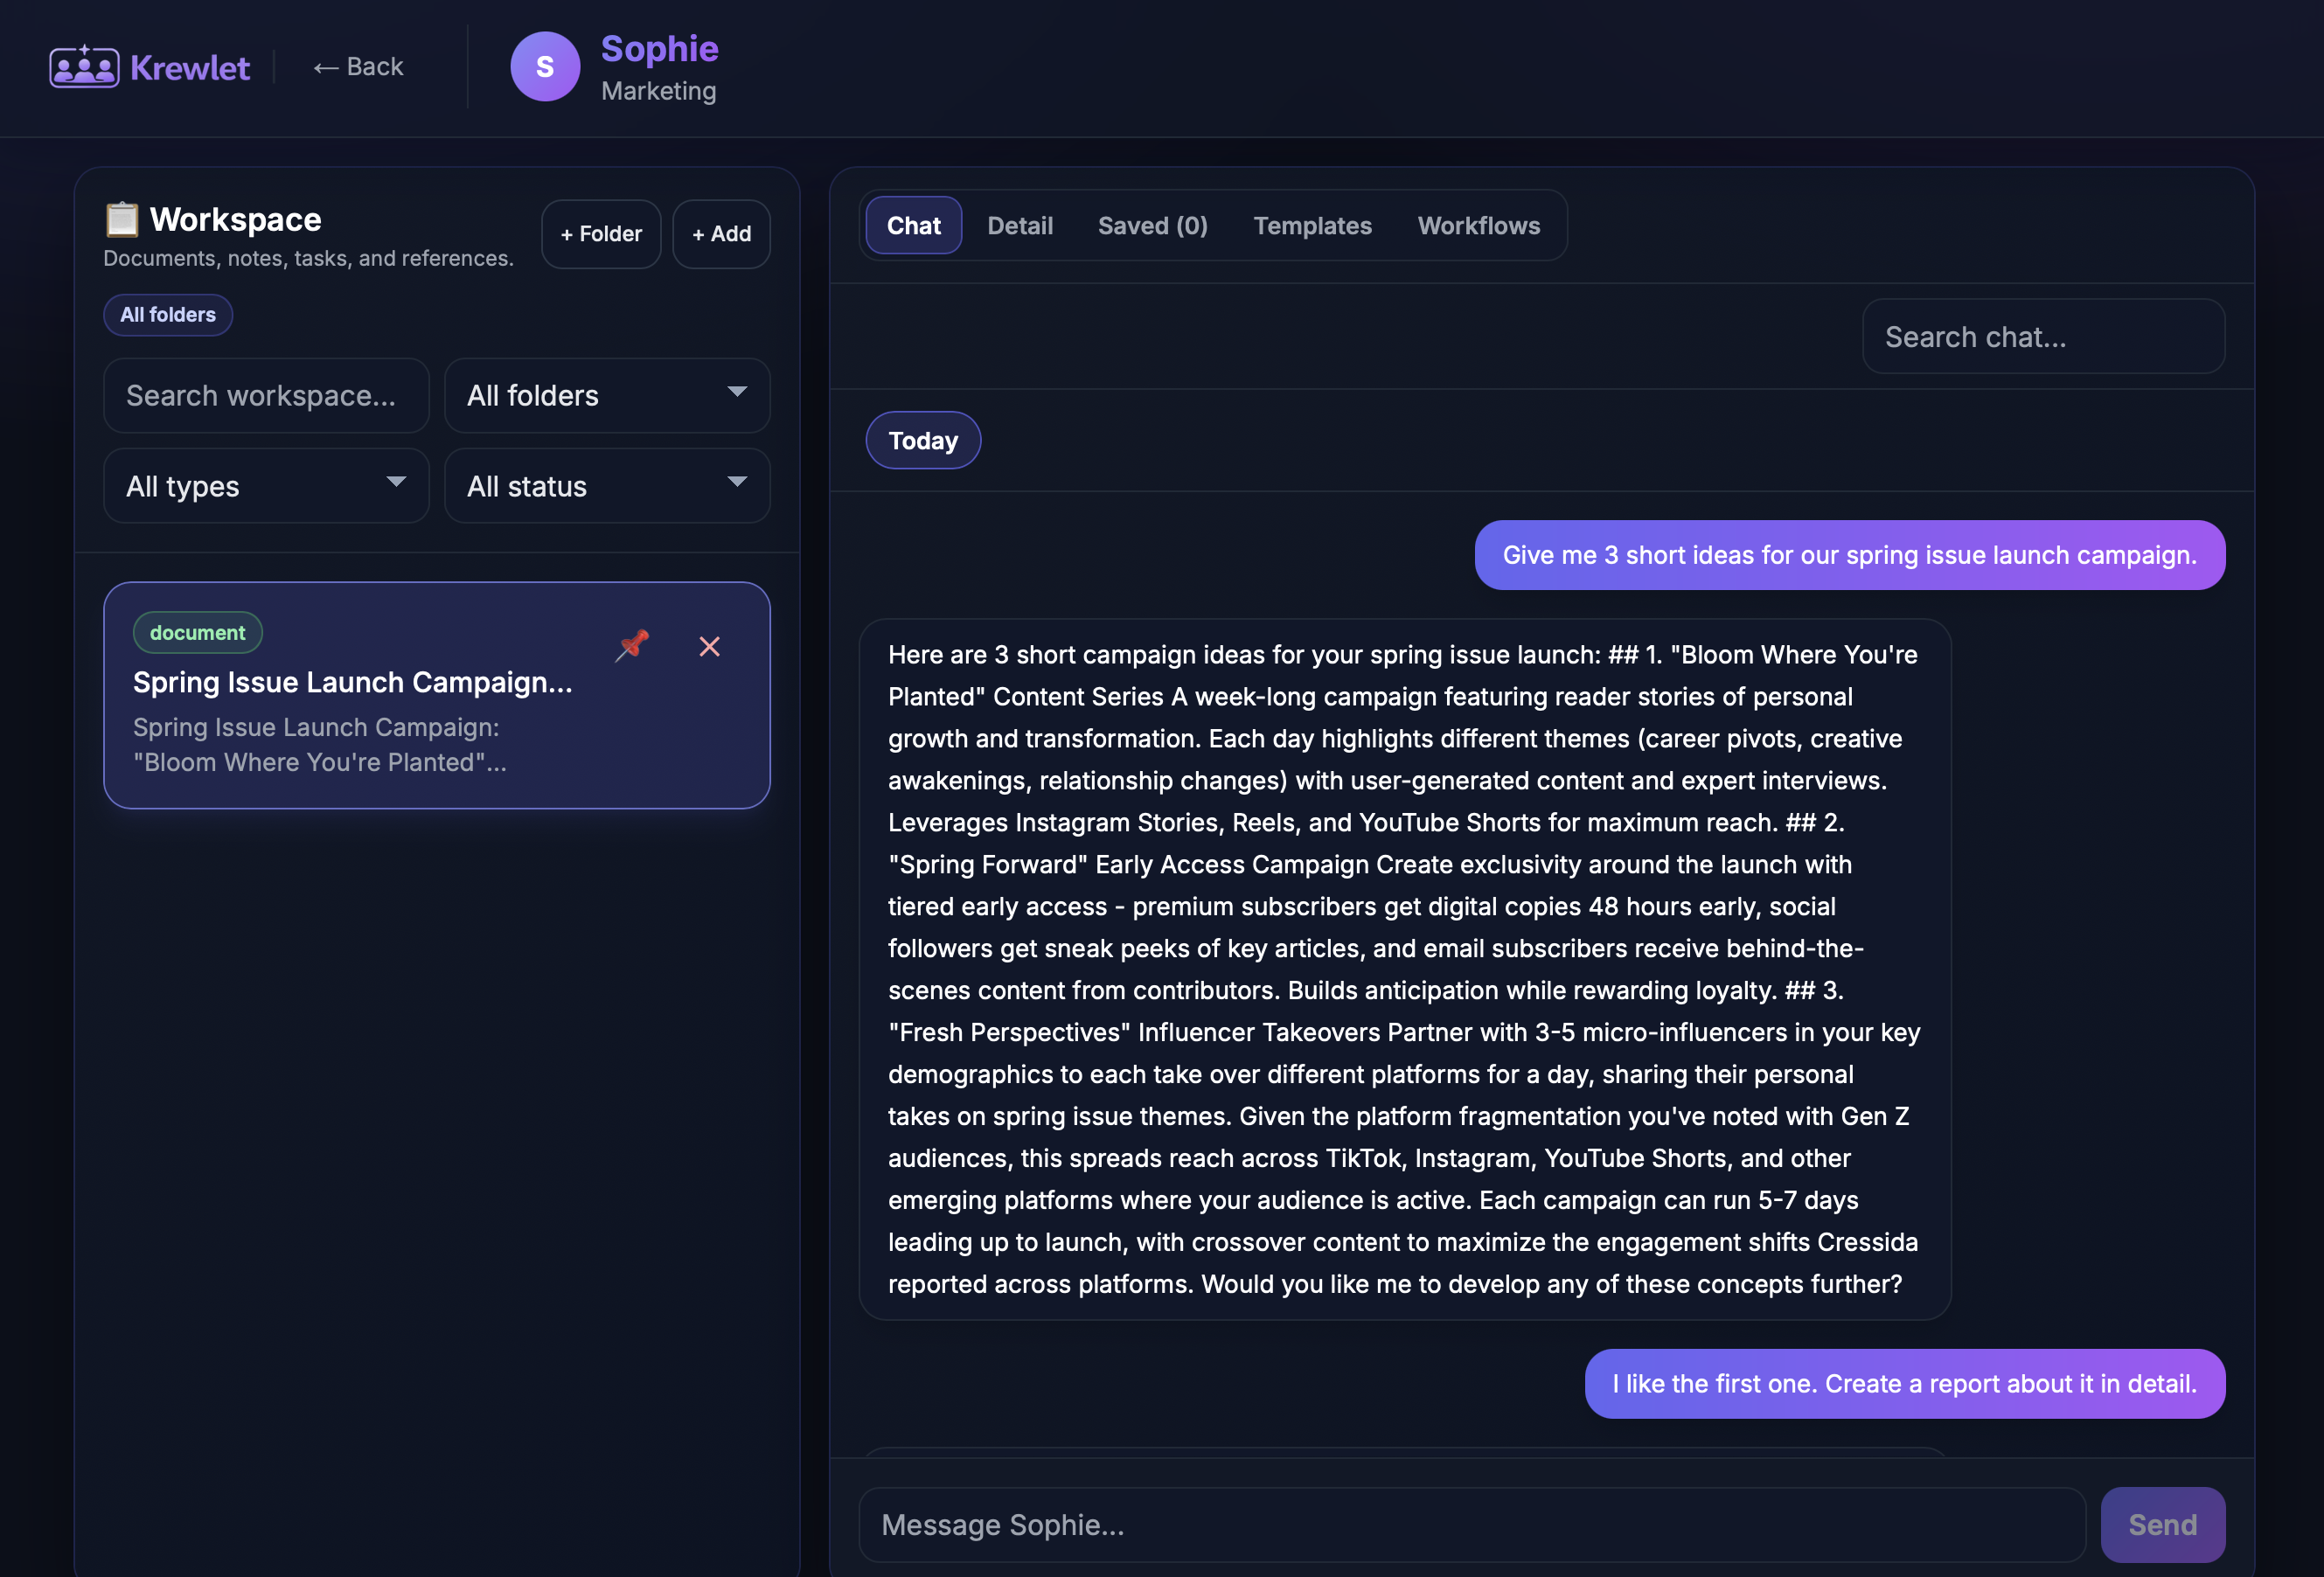Click Send to submit a message
Image resolution: width=2324 pixels, height=1577 pixels.
[x=2163, y=1524]
